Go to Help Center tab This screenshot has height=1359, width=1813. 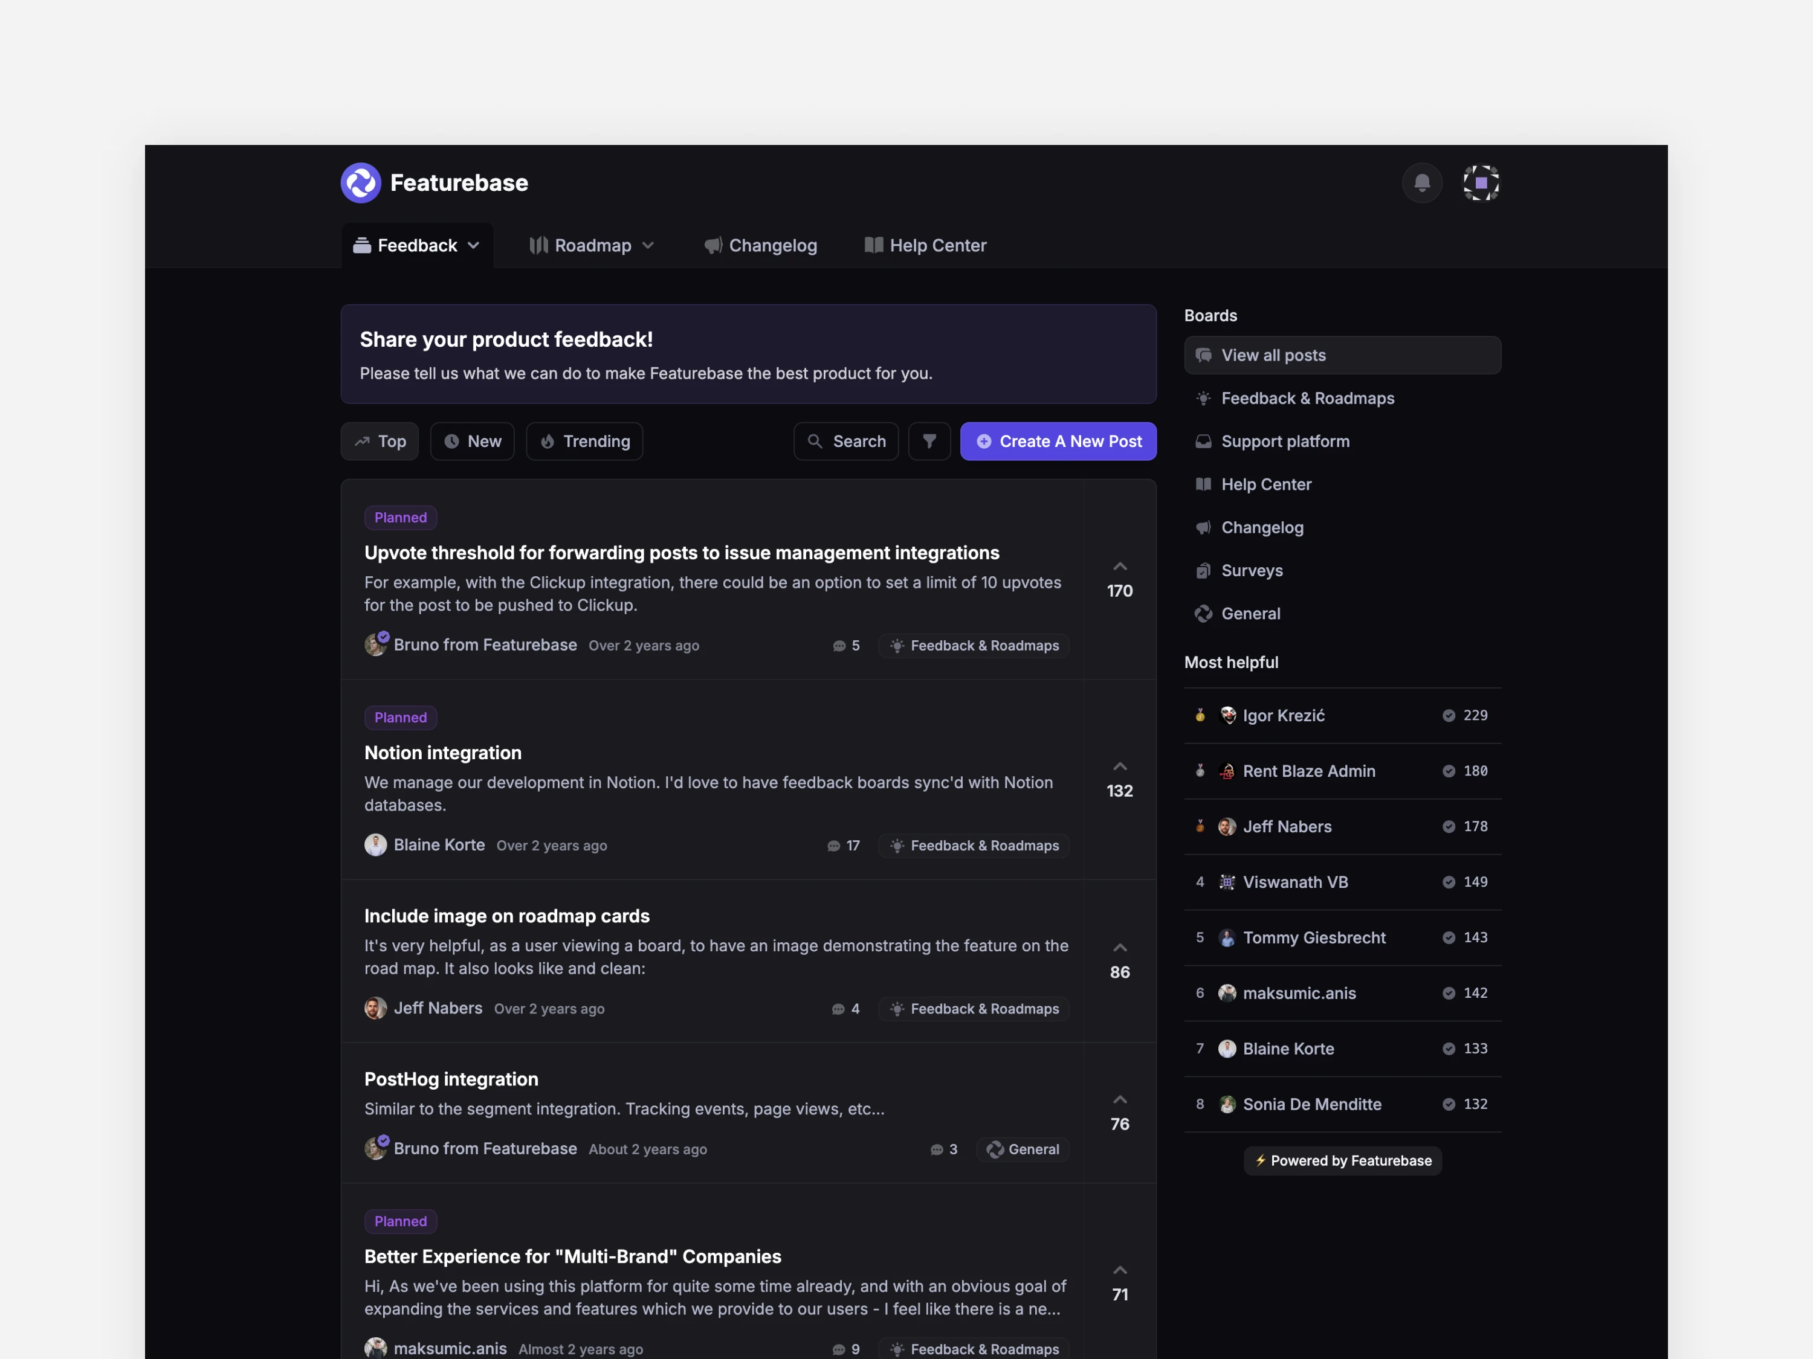[925, 246]
